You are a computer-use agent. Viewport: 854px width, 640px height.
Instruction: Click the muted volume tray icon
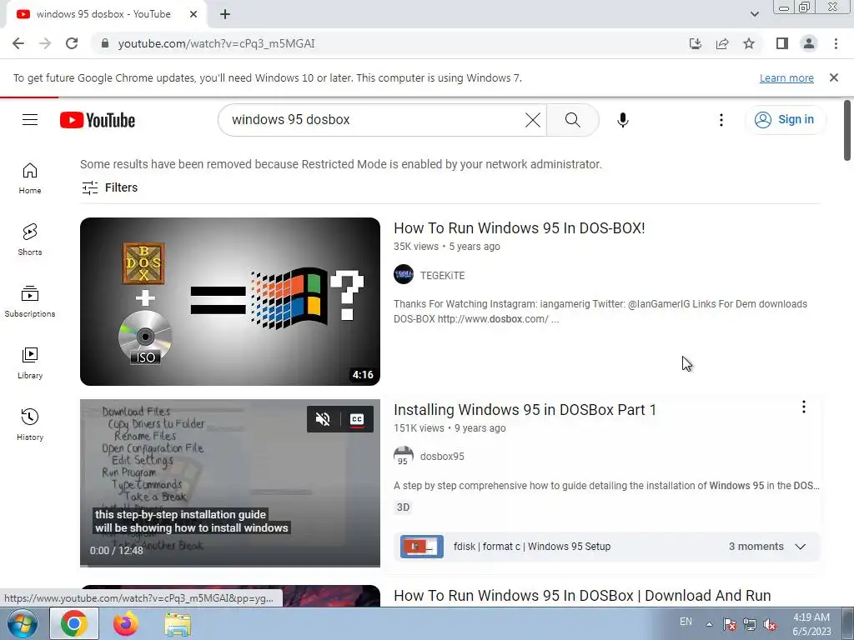tap(770, 625)
